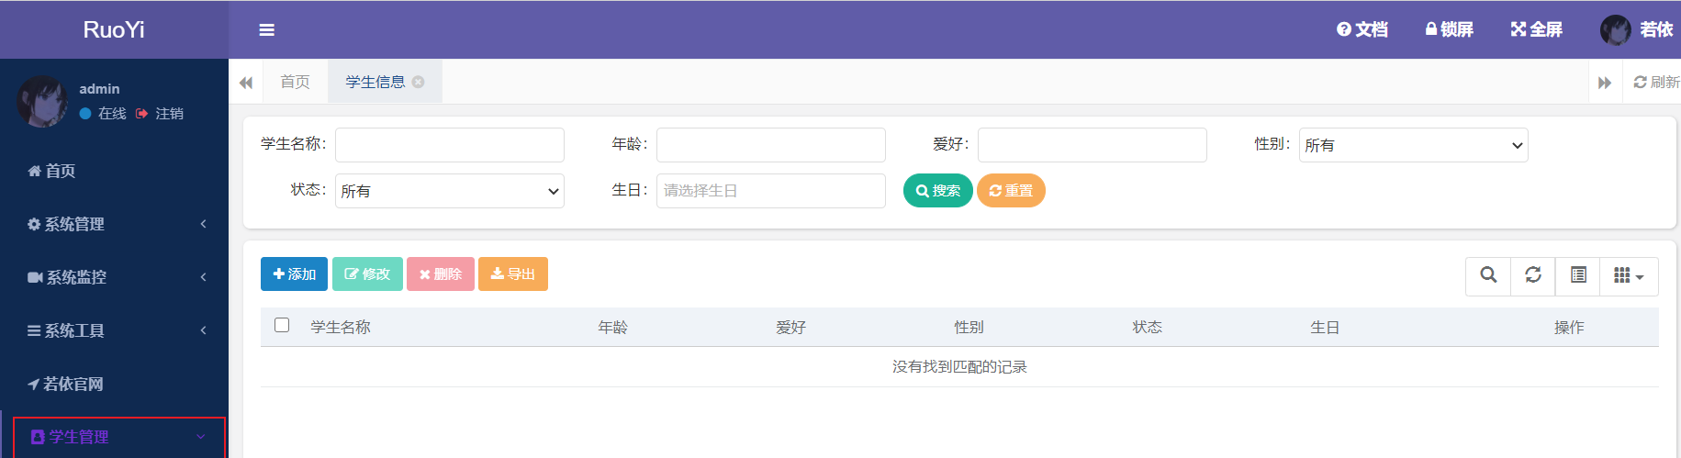Viewport: 1681px width, 458px height.
Task: Focus the 爱好 input field
Action: pos(1093,145)
